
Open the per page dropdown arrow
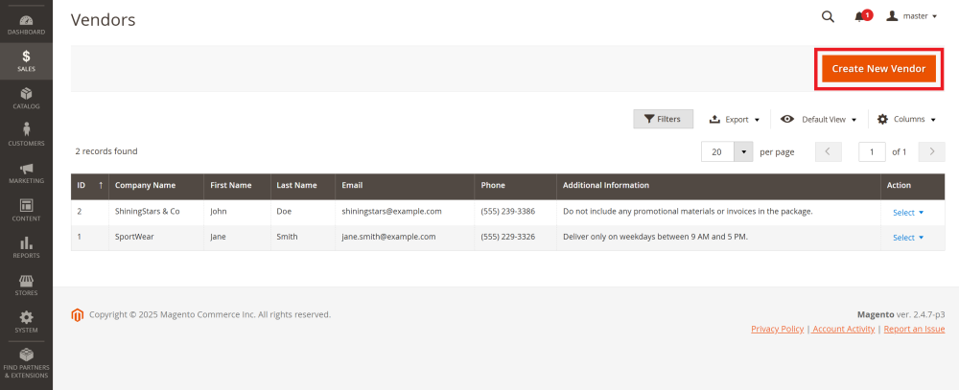[x=744, y=152]
